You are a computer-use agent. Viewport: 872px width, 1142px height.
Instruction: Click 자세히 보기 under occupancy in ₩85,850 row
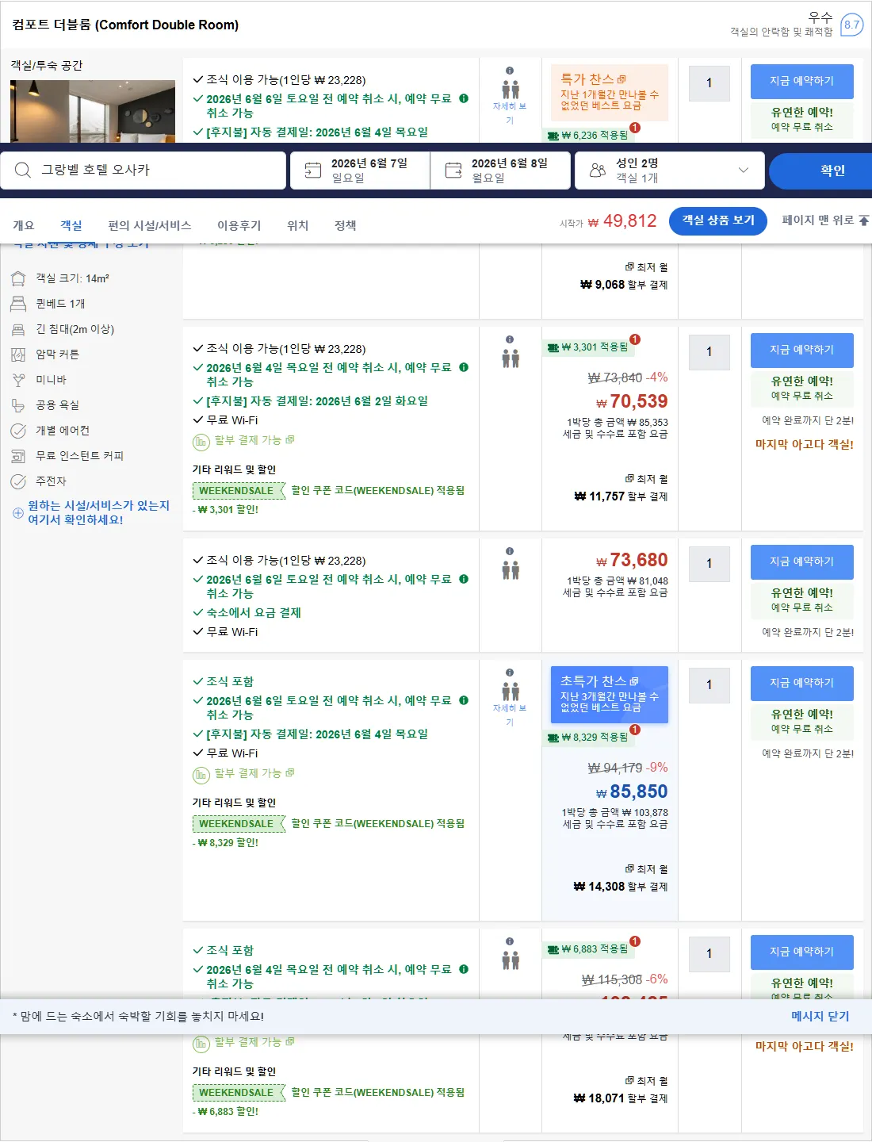510,715
